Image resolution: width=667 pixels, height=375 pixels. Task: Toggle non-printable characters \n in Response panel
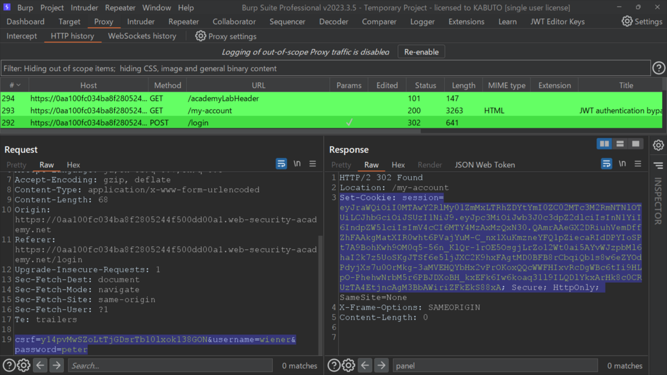coord(623,164)
